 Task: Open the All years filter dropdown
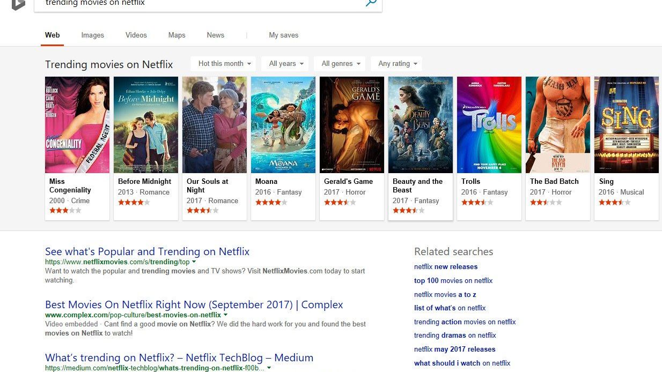click(285, 64)
